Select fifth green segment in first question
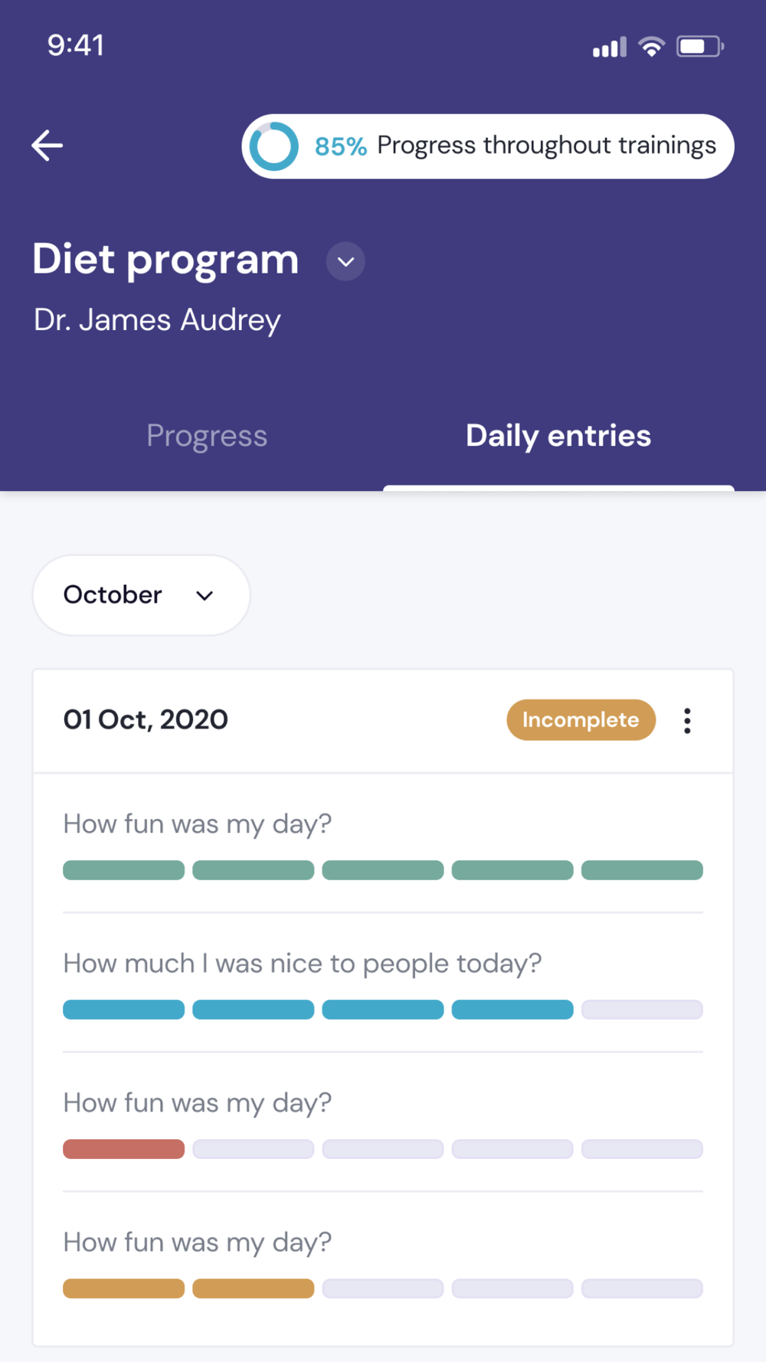This screenshot has height=1362, width=766. coord(642,870)
